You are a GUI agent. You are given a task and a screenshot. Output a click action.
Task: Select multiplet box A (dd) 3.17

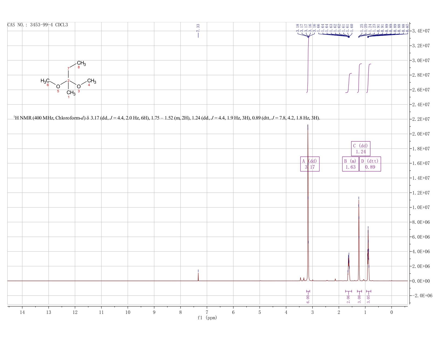tap(310, 164)
